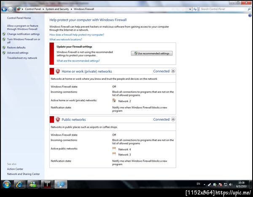Click the red shield icon of Home or work networks
This screenshot has width=253, height=197.
tap(58, 71)
